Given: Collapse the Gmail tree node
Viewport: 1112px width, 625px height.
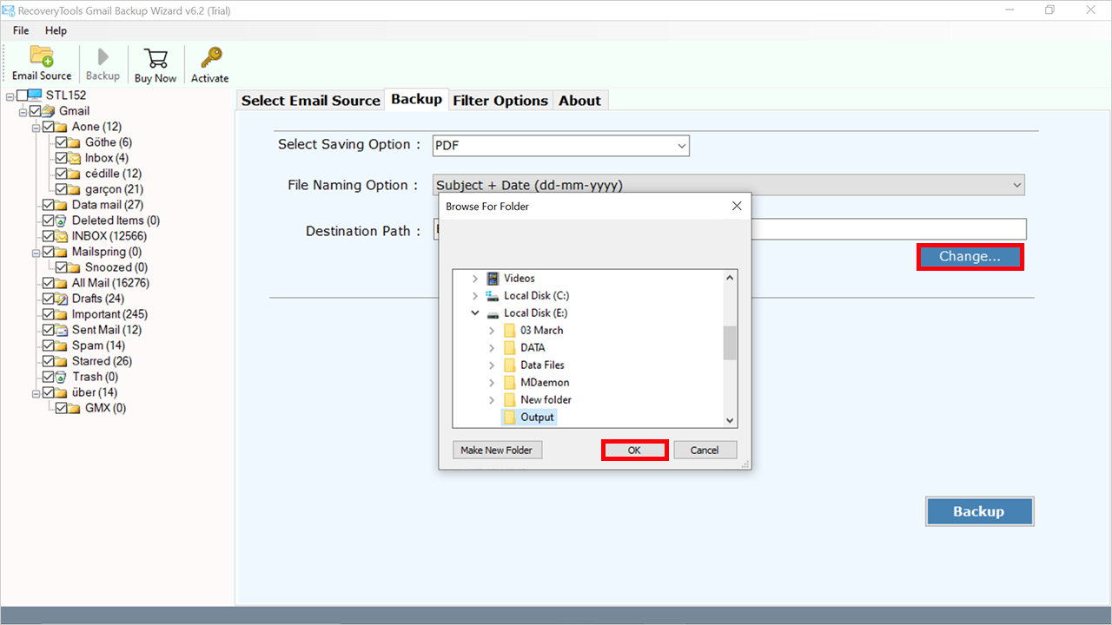Looking at the screenshot, I should 23,111.
